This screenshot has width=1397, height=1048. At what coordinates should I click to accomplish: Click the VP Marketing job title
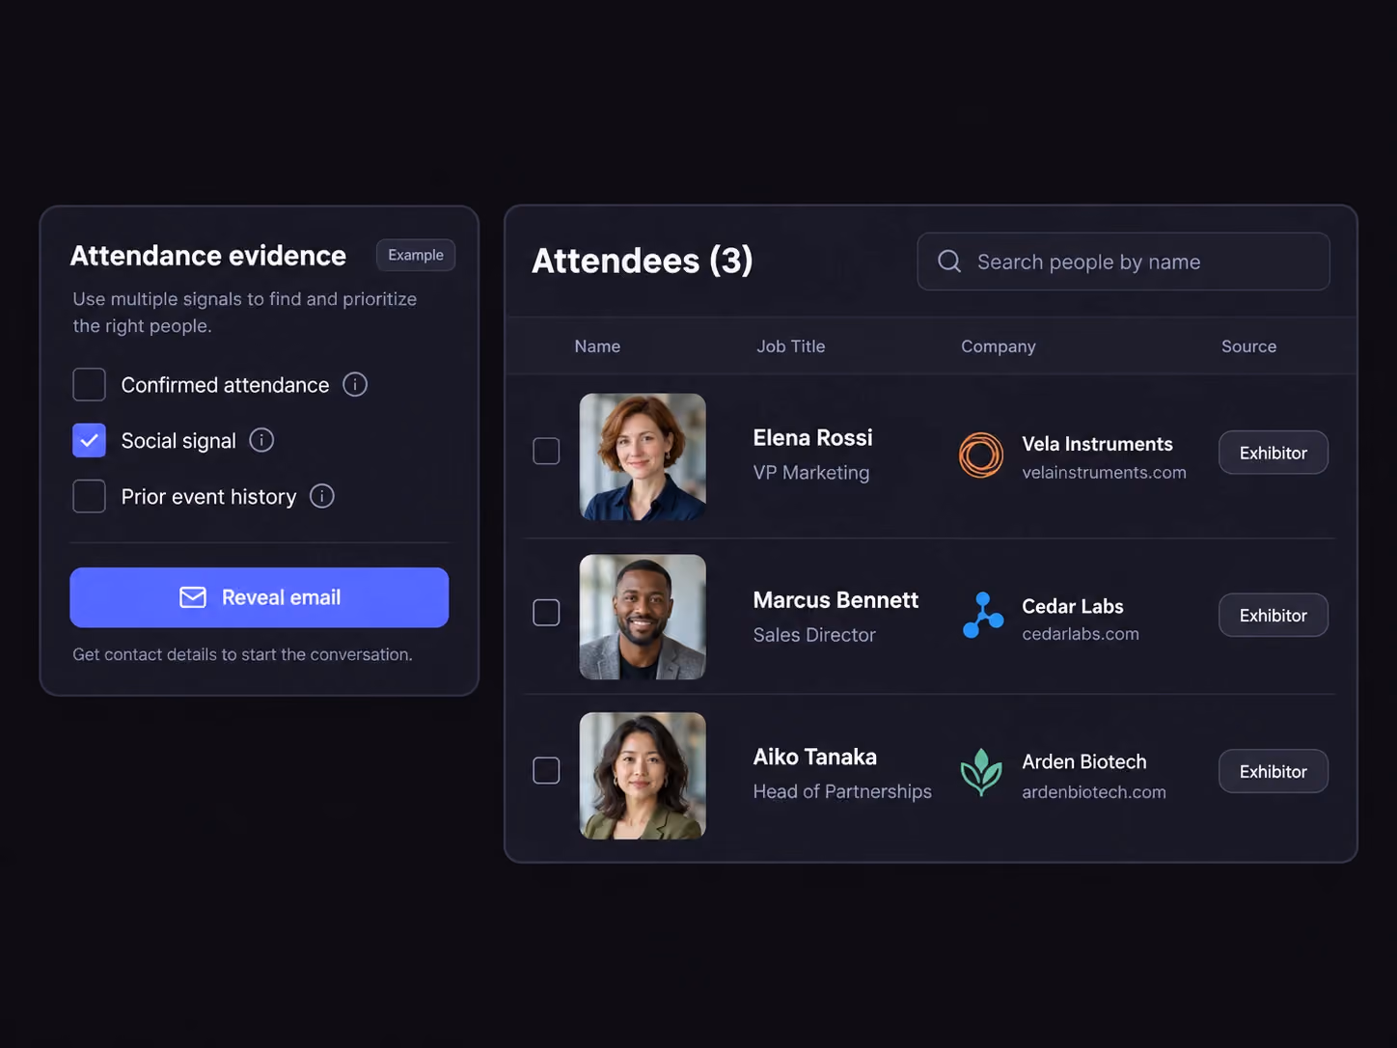[x=811, y=473]
